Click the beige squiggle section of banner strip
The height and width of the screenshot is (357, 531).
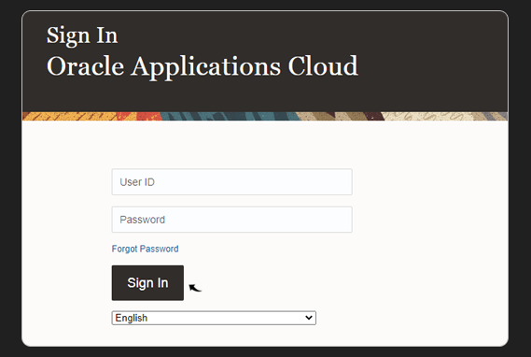[x=433, y=116]
